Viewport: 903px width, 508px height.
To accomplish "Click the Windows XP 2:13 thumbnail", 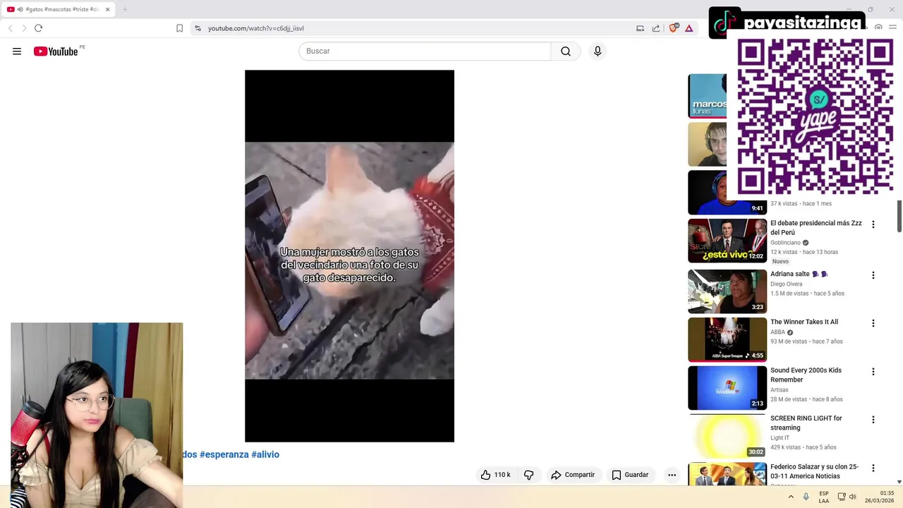I will [x=727, y=387].
